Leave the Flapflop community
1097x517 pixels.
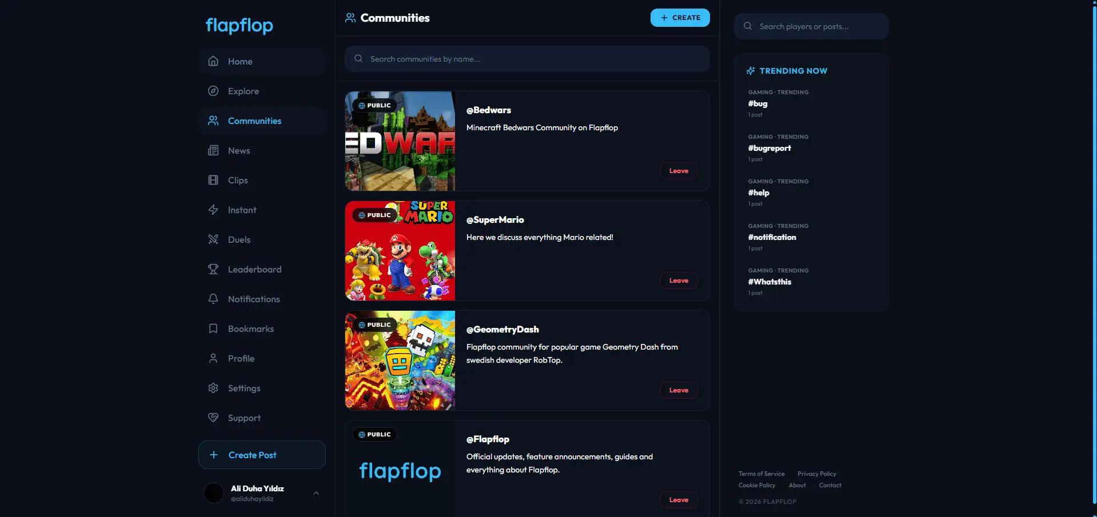point(679,500)
